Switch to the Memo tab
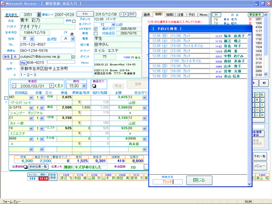 (x=203, y=14)
